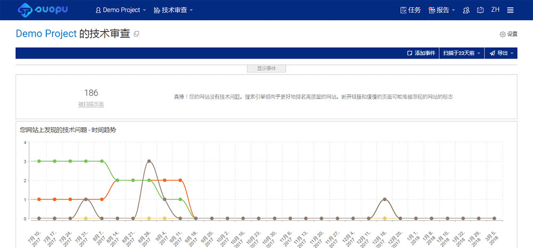Open the 扫描于23天前 dropdown

[462, 53]
